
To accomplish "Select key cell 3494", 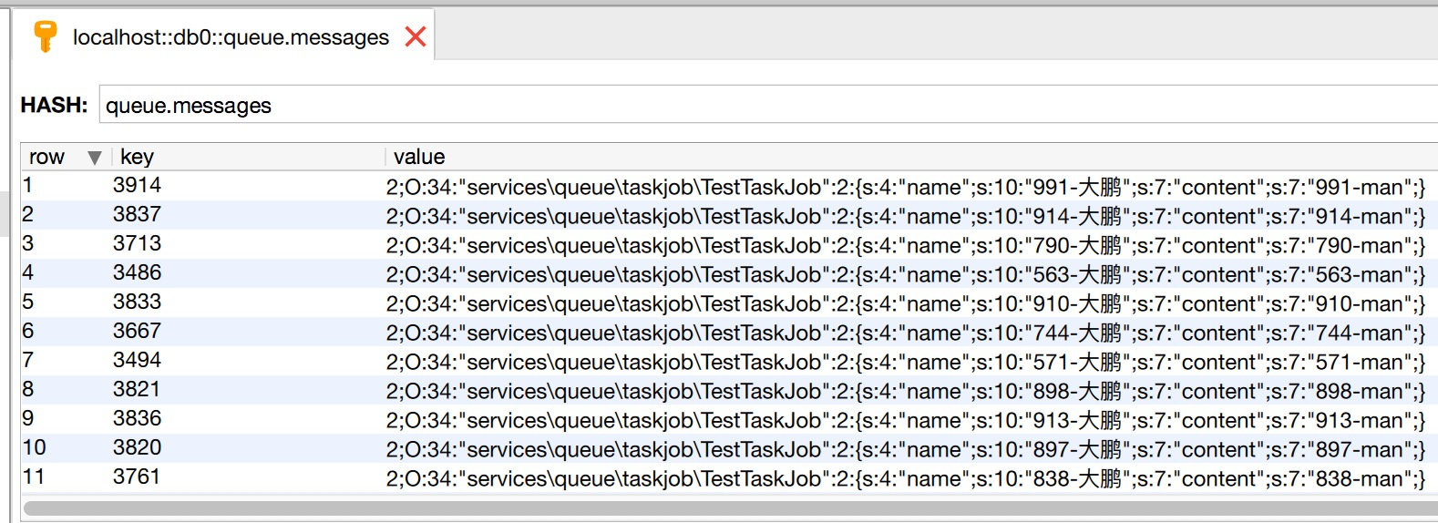I will click(x=137, y=361).
